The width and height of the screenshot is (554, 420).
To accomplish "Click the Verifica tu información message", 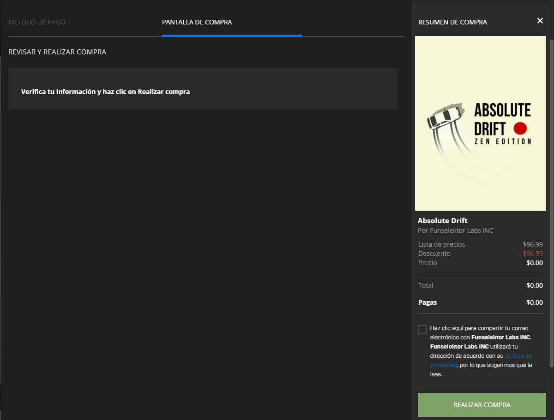I will (106, 92).
